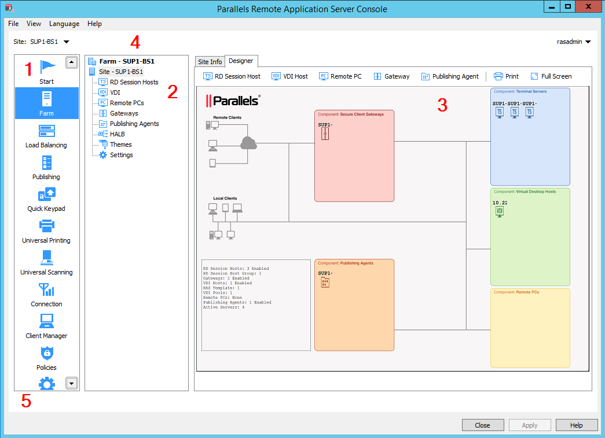Click the Help button at bottom

click(x=576, y=425)
